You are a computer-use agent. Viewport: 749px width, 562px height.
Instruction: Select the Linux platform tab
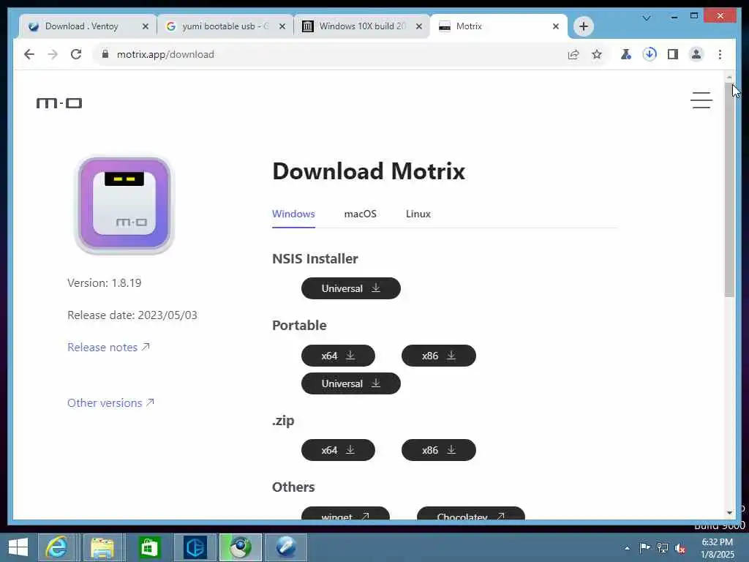pos(418,214)
